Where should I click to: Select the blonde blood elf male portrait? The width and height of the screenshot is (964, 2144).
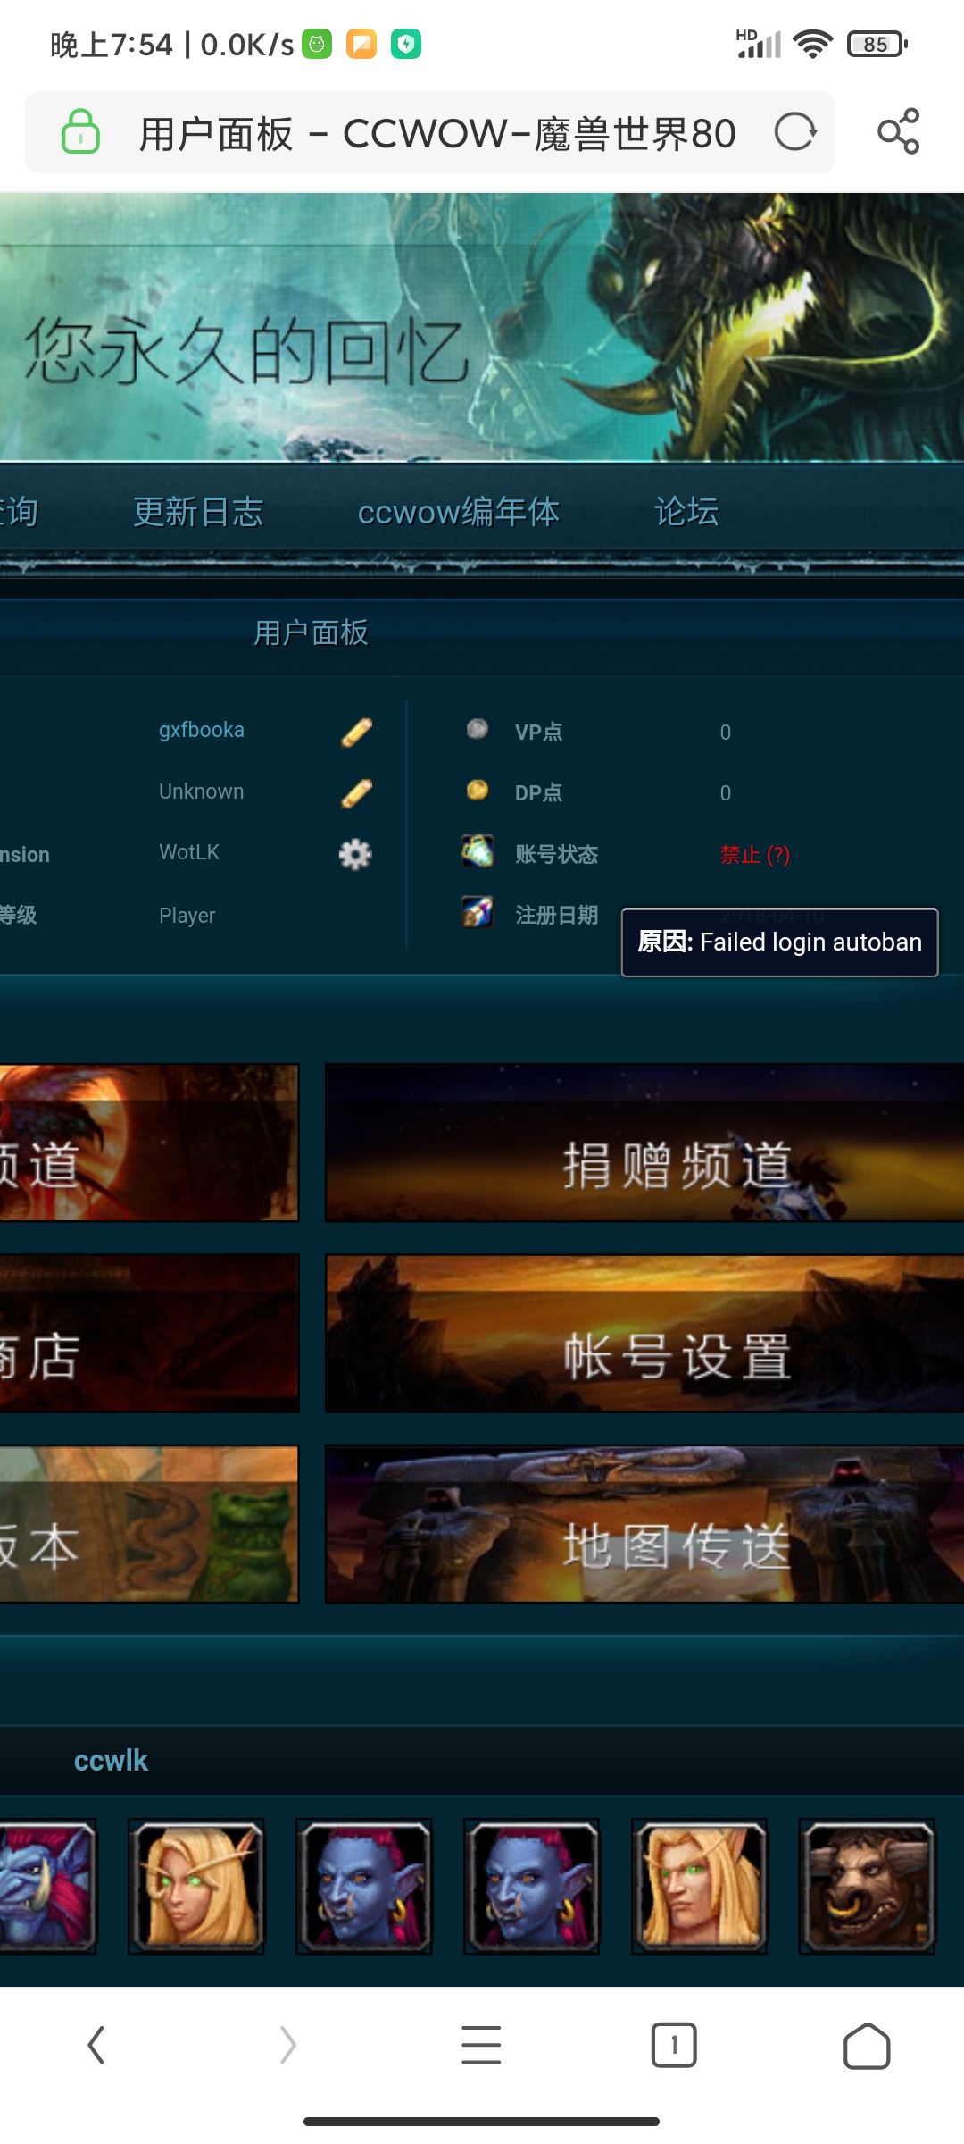(699, 1886)
